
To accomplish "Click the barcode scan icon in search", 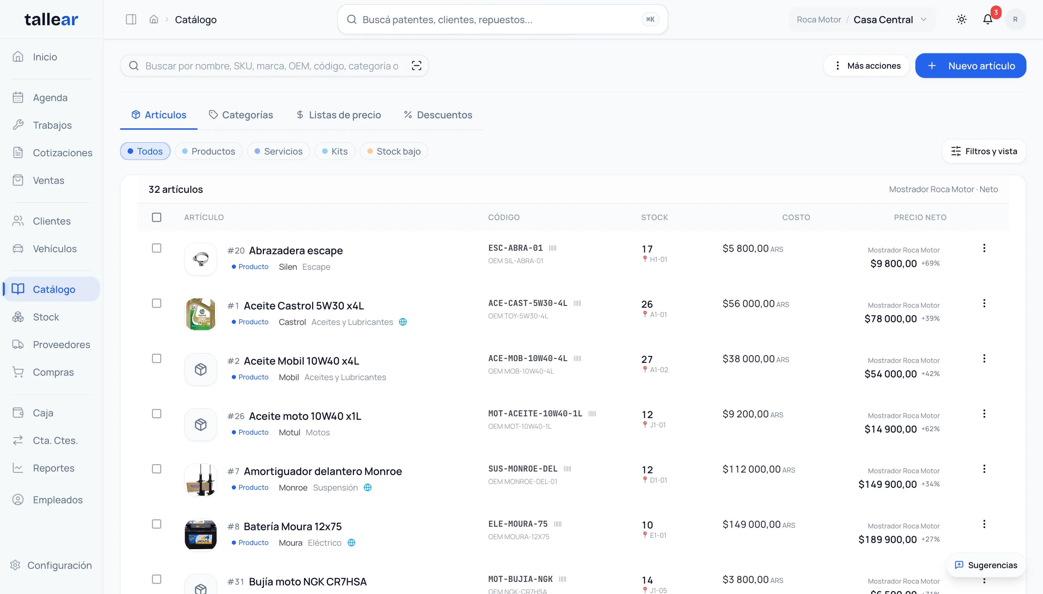I will pos(416,66).
